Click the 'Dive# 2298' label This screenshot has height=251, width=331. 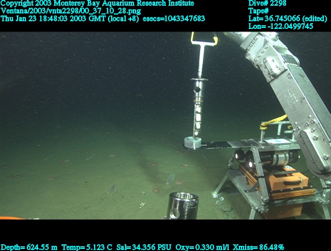pos(267,3)
